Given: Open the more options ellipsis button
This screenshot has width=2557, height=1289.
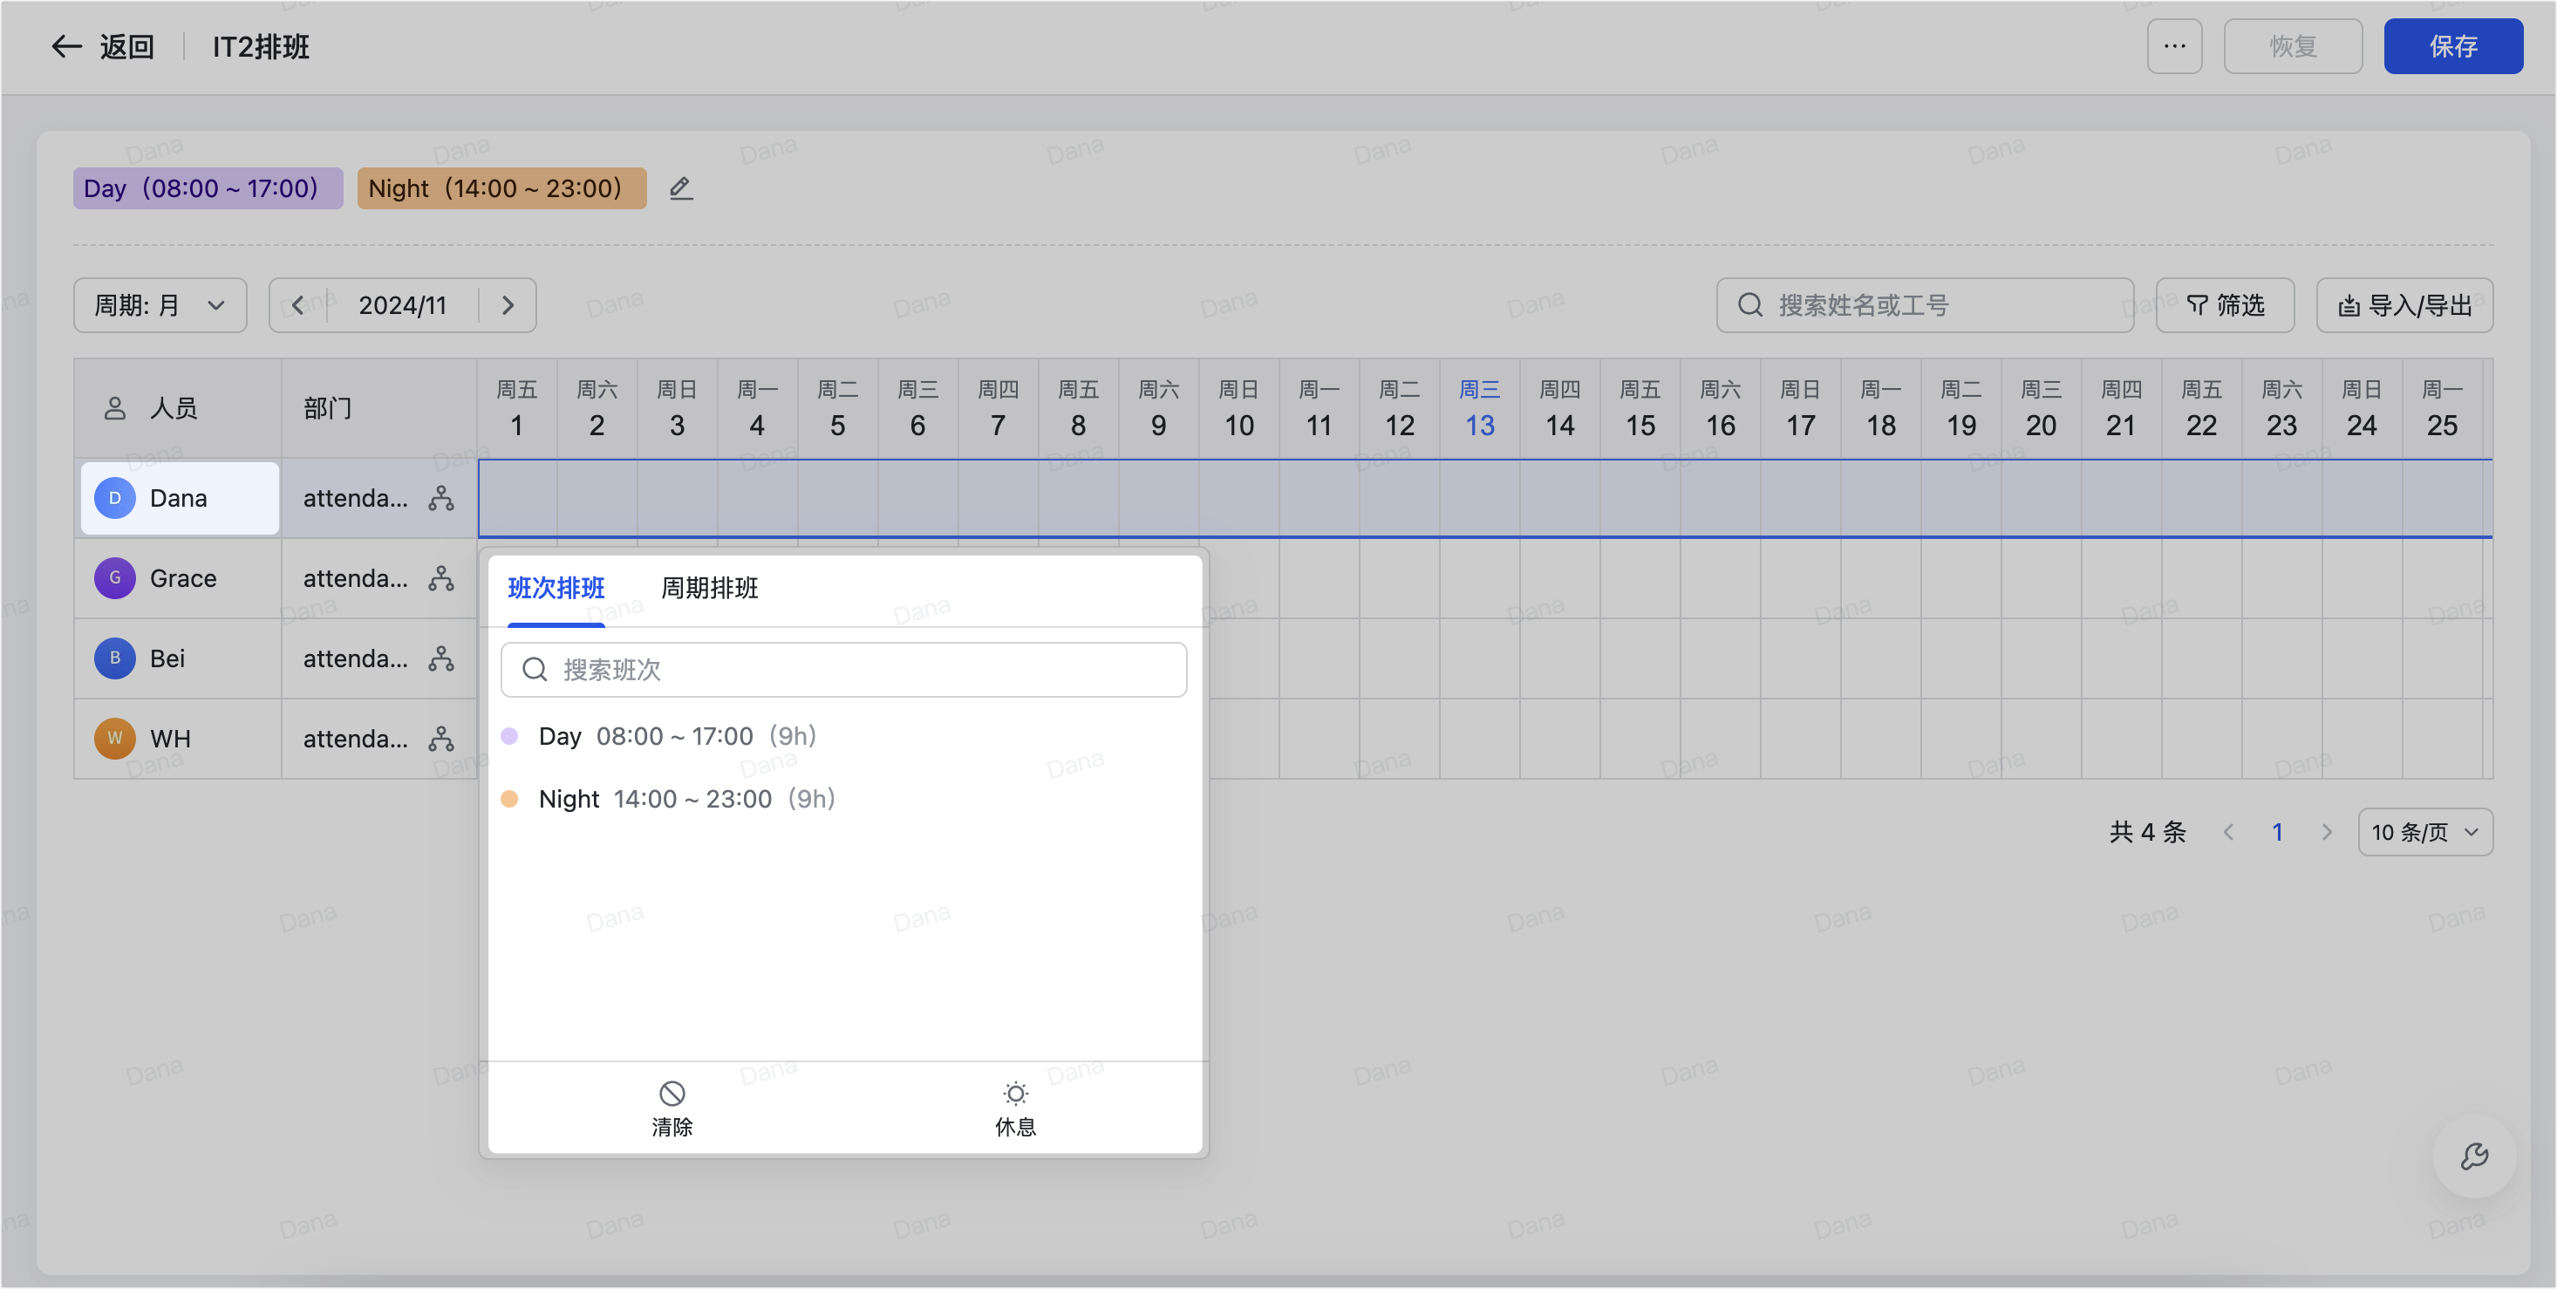Looking at the screenshot, I should (x=2174, y=46).
